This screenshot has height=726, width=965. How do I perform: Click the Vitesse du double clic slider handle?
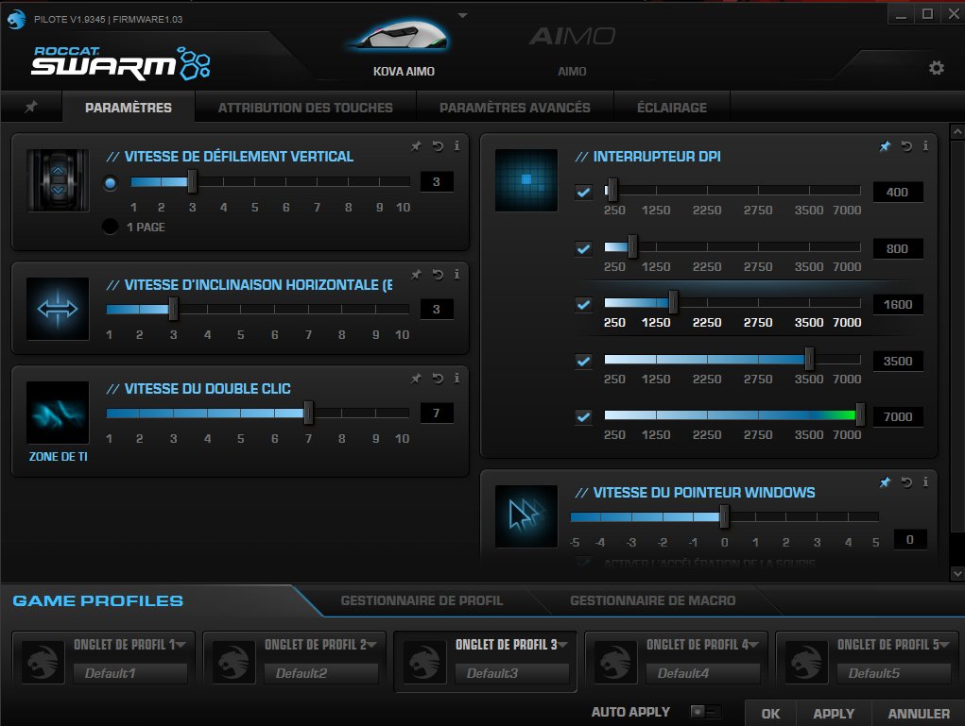(x=308, y=413)
